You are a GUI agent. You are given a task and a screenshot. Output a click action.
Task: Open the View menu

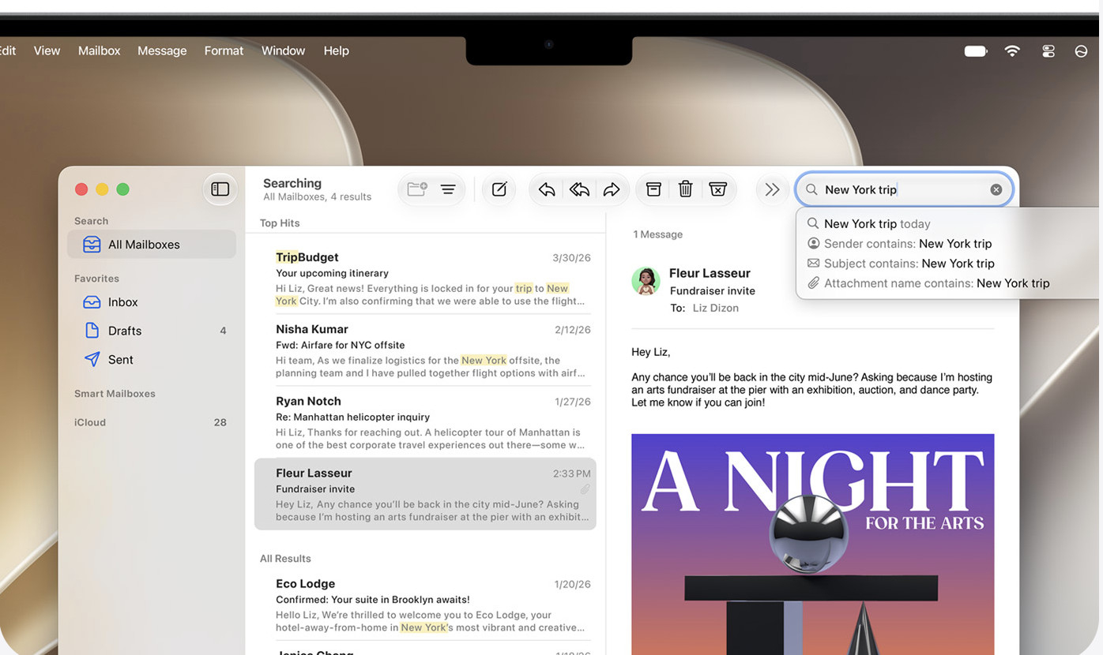click(x=47, y=51)
